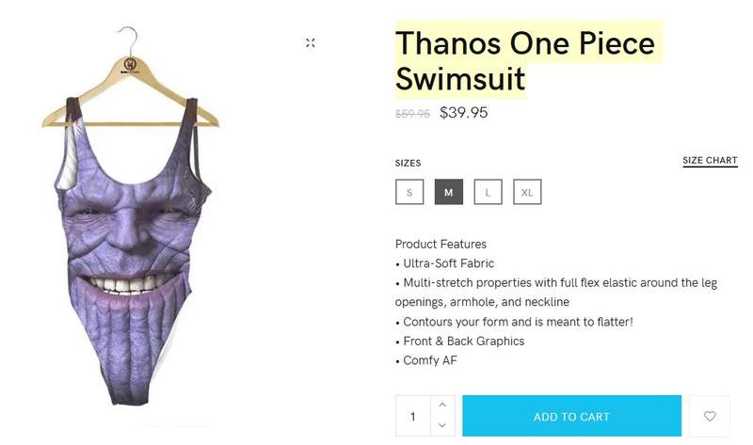Select size M
753x445 pixels.
pos(449,192)
